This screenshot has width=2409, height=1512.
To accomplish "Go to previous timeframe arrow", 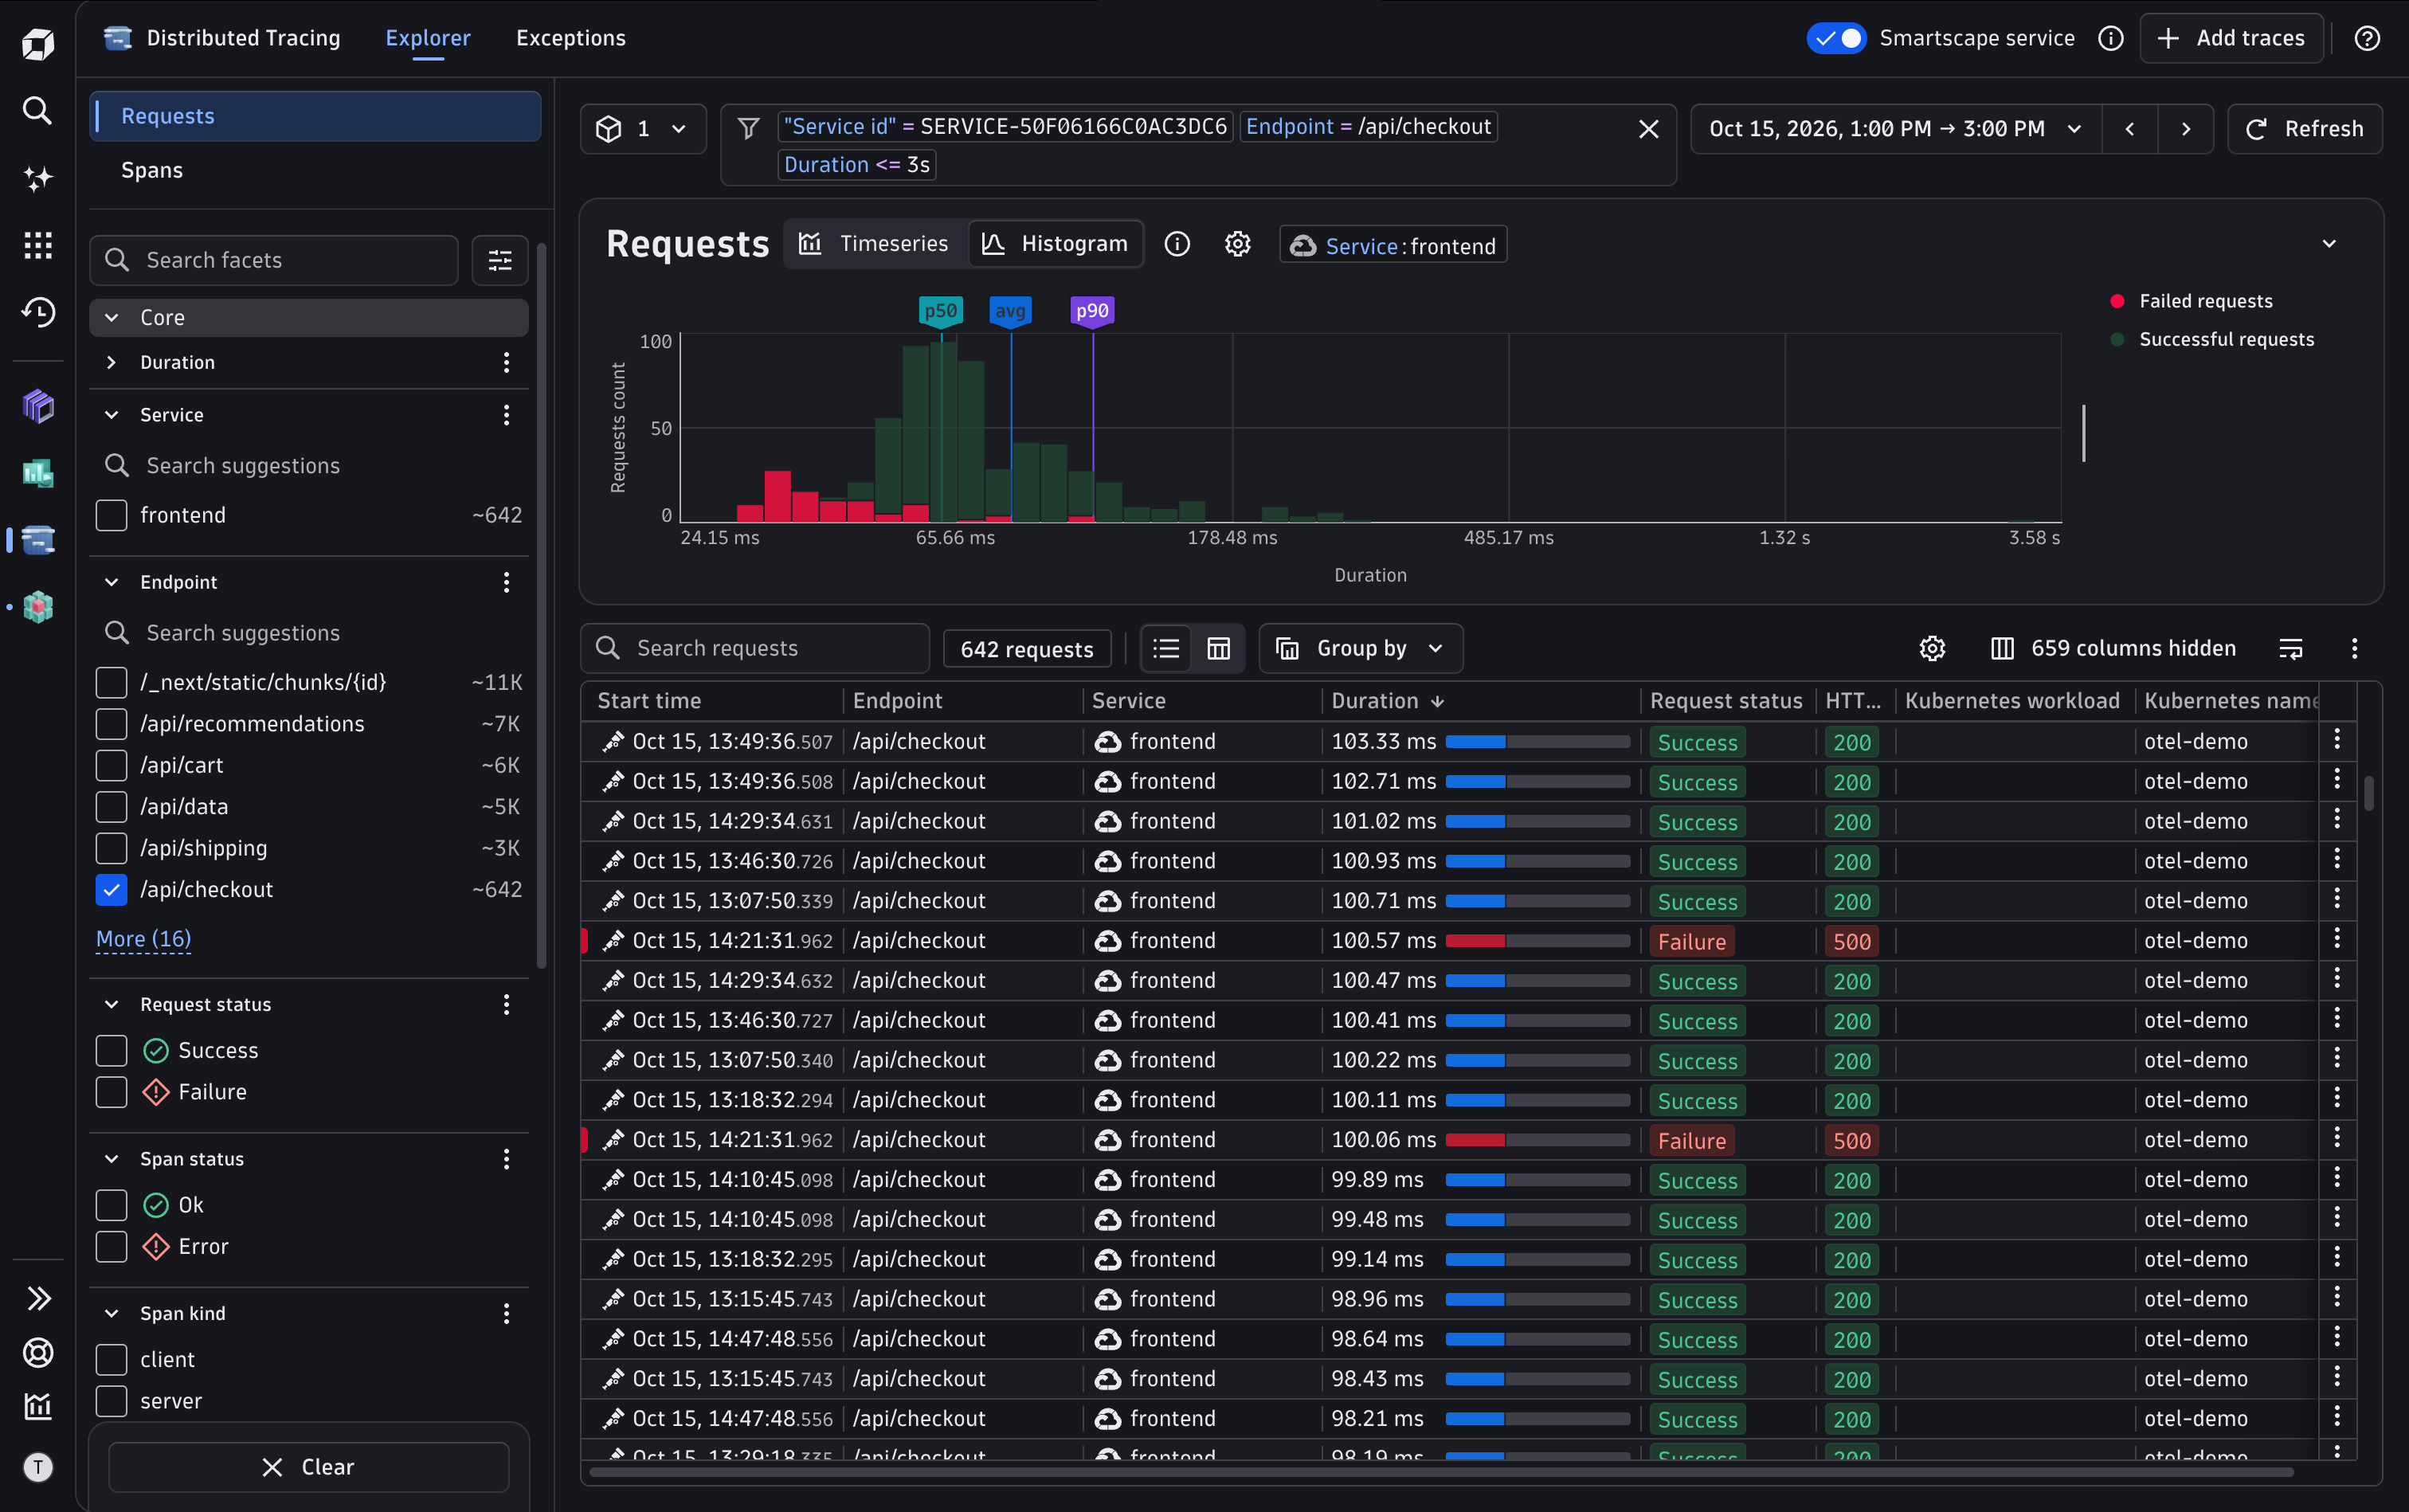I will 2130,129.
